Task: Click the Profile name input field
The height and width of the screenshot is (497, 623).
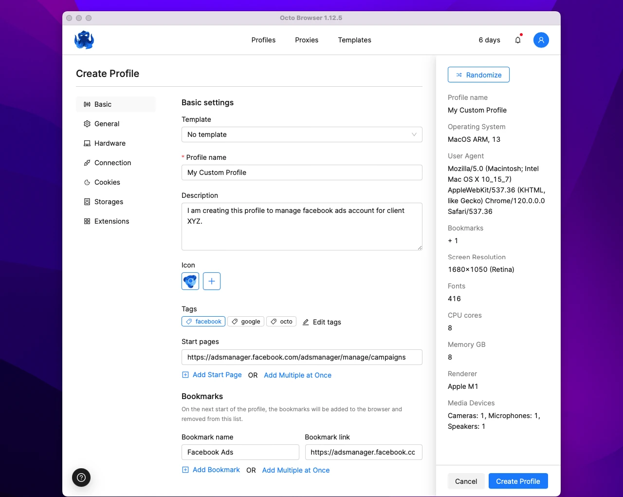Action: 302,172
